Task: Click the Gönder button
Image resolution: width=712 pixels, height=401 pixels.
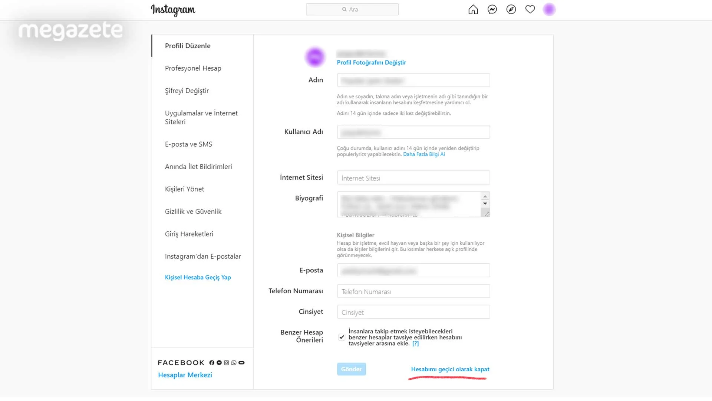Action: pos(351,369)
